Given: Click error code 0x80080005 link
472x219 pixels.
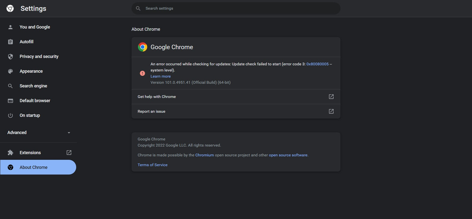Looking at the screenshot, I should [317, 64].
